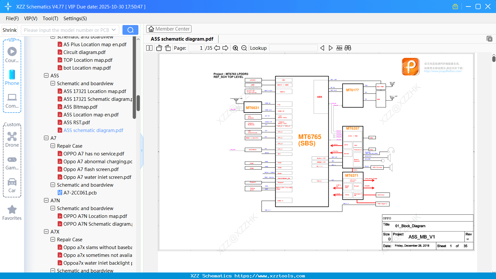Open the Phone category in sidebar
The image size is (496, 279).
point(12,78)
